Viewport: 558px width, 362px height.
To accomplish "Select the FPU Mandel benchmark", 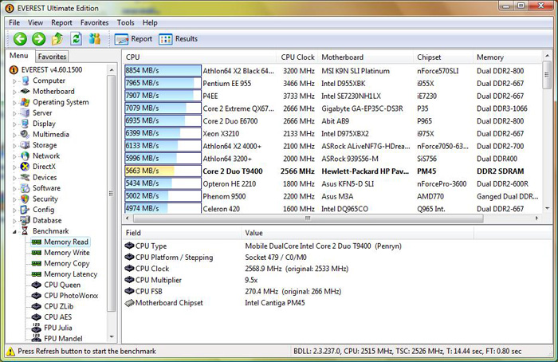I will pos(63,339).
